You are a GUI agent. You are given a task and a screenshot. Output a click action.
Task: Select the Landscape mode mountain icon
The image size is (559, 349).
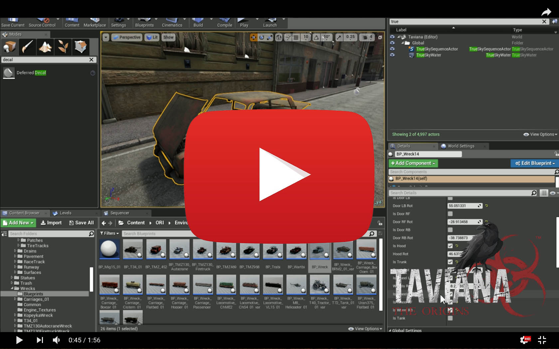(45, 47)
